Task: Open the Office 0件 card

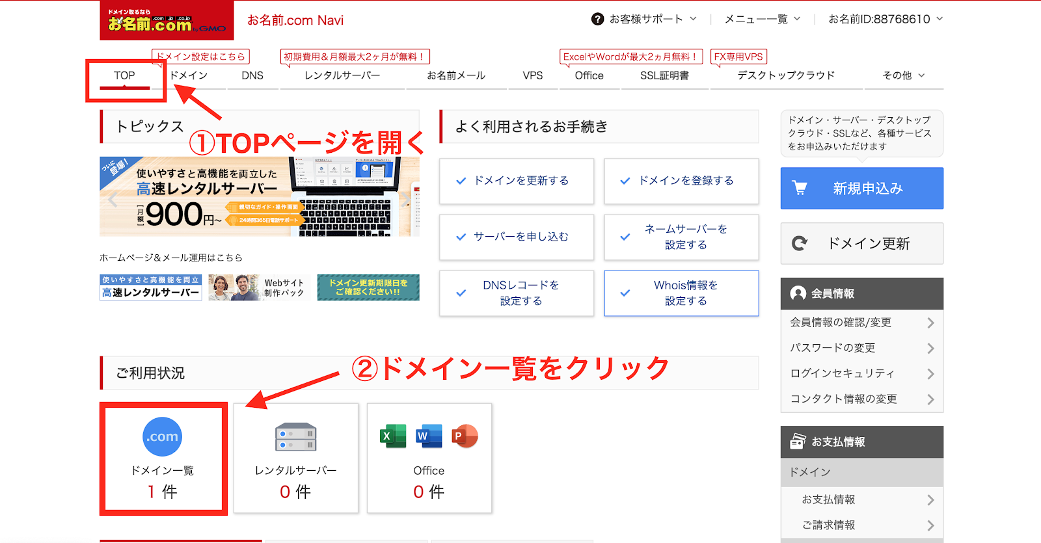Action: pyautogui.click(x=429, y=458)
